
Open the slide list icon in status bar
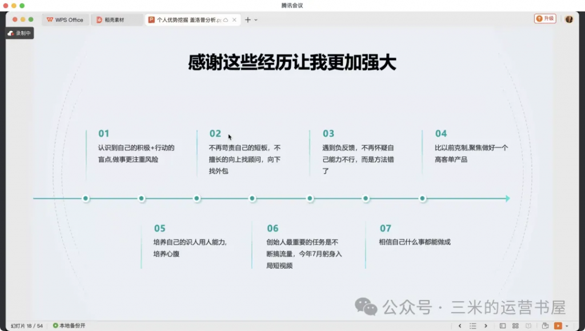472,326
